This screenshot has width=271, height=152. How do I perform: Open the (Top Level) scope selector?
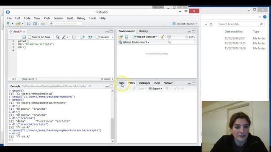click(x=29, y=79)
